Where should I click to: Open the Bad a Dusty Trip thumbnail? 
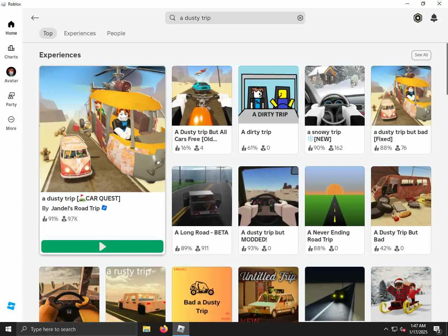[x=202, y=294]
